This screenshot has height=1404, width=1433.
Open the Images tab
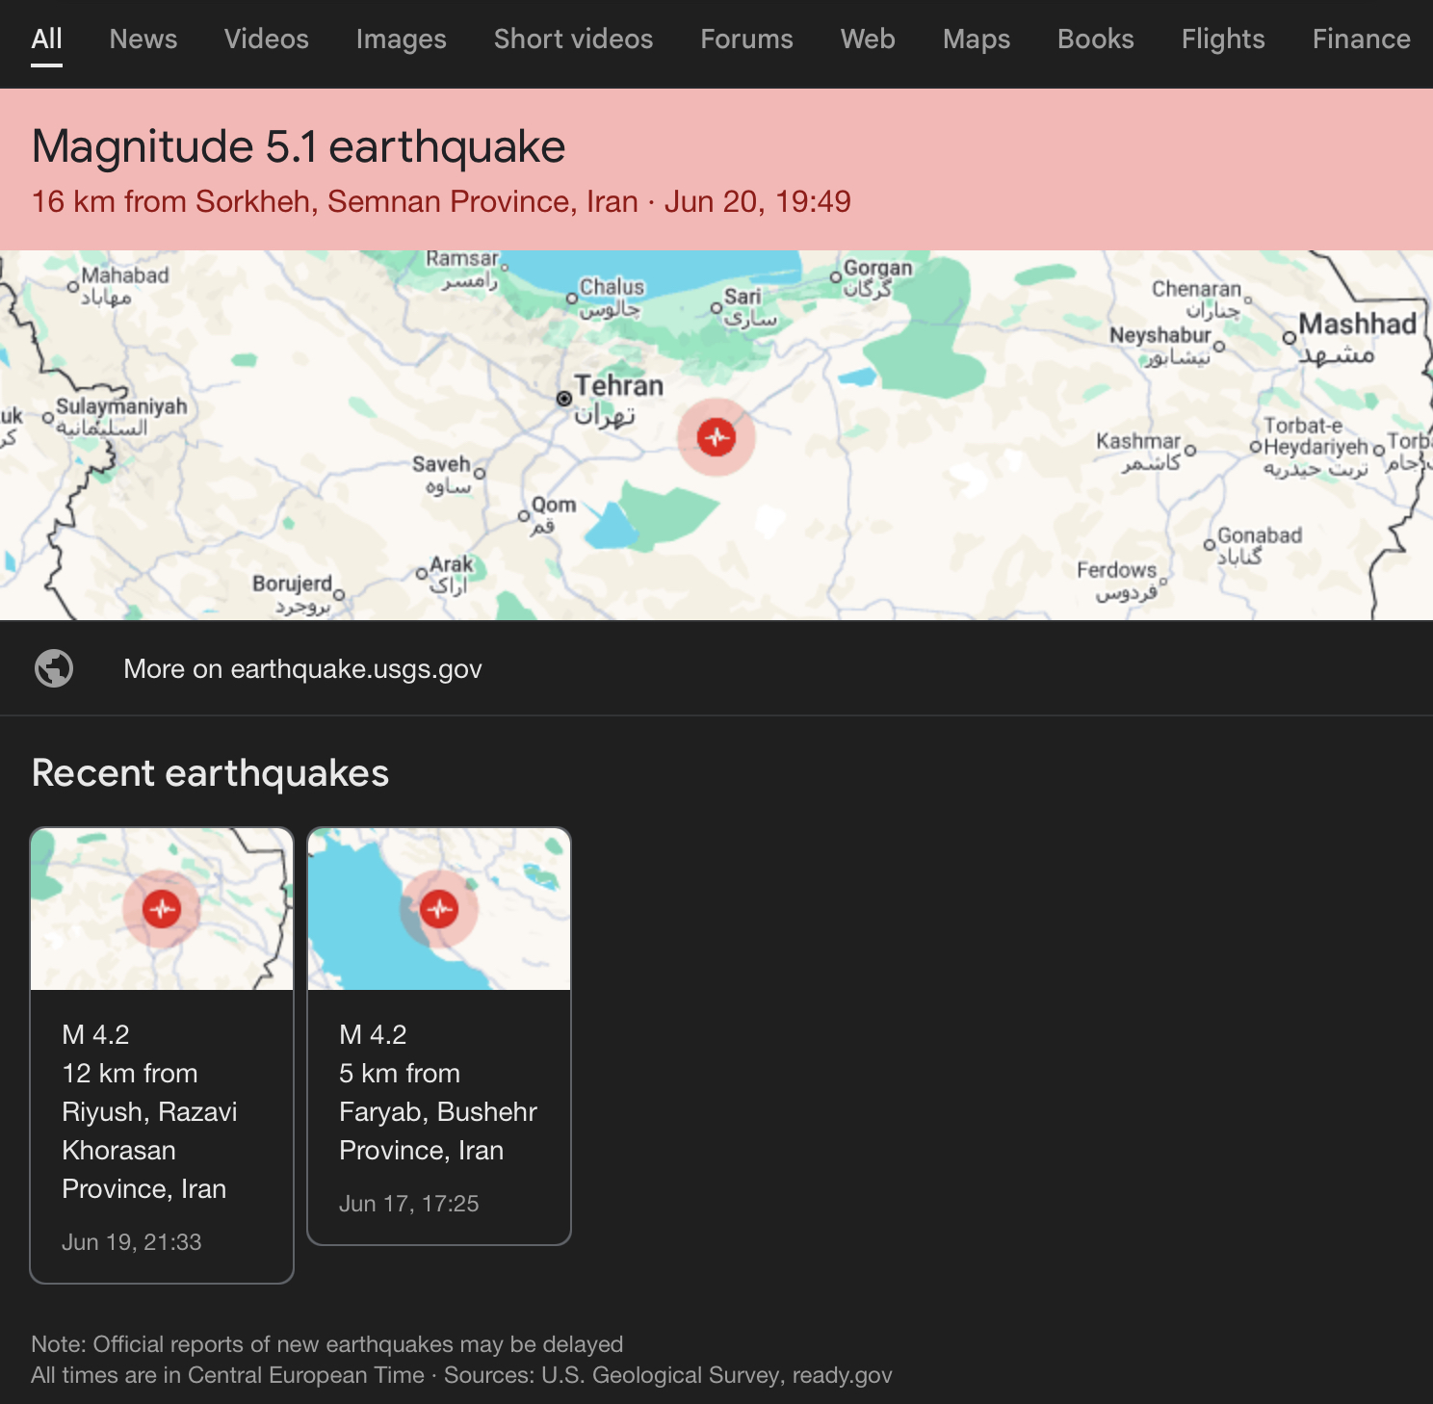tap(402, 39)
